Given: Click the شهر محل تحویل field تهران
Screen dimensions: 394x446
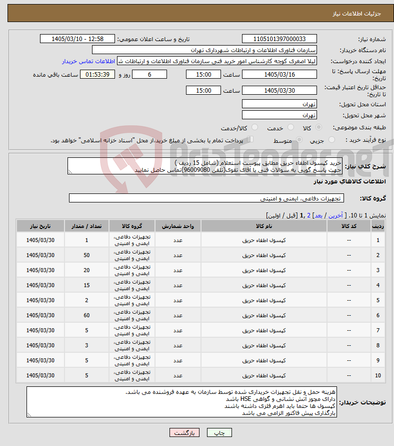Looking at the screenshot, I should coord(279,115).
